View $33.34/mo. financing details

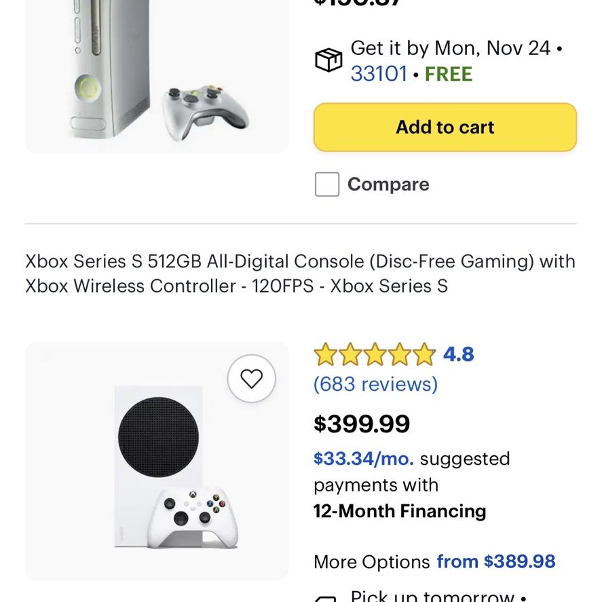click(x=364, y=459)
